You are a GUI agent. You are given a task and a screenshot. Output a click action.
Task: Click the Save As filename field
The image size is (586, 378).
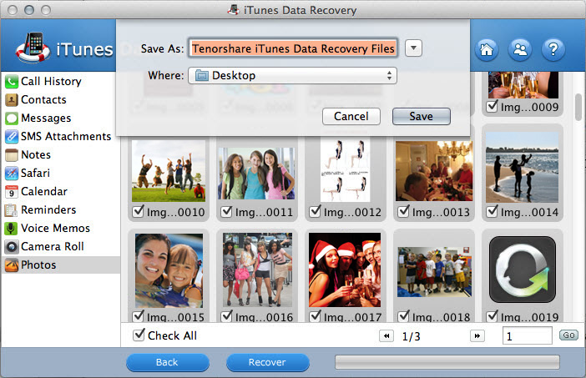293,48
